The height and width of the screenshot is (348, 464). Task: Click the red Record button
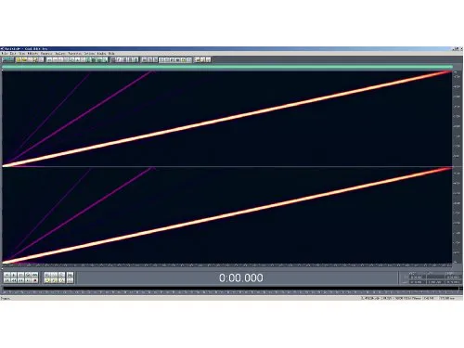[34, 280]
